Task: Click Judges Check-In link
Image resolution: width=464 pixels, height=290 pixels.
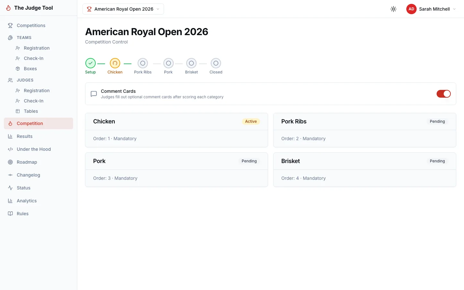Action: [33, 101]
